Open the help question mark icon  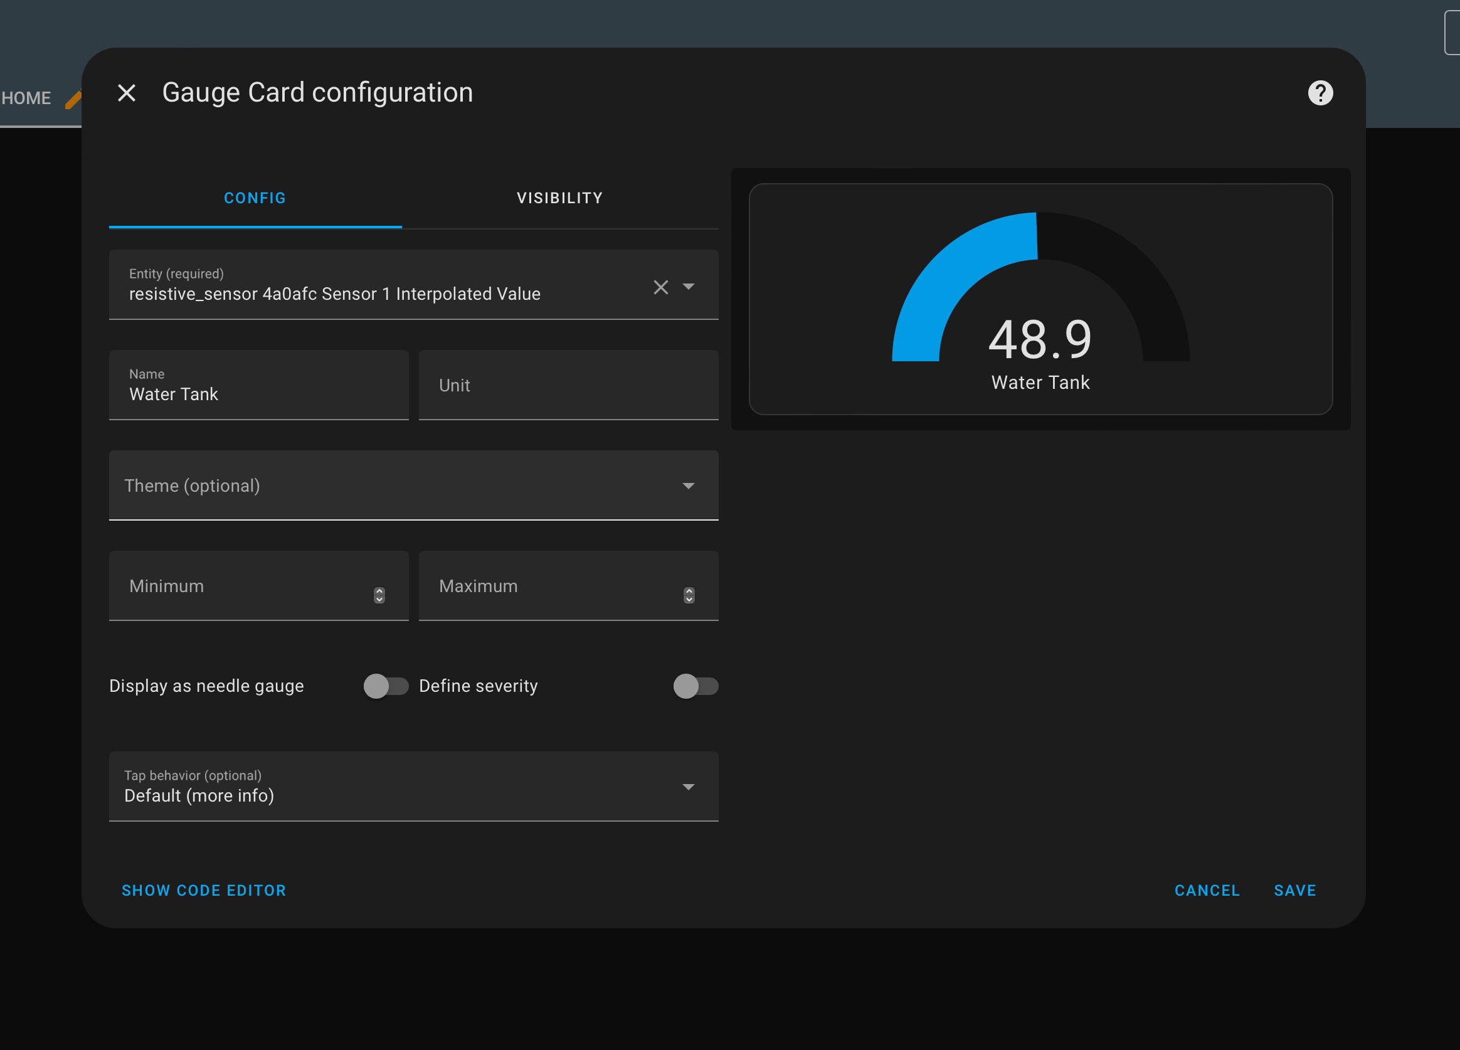point(1320,93)
